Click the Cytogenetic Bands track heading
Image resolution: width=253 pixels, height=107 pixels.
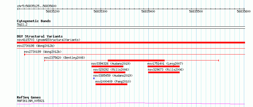[x=34, y=21]
